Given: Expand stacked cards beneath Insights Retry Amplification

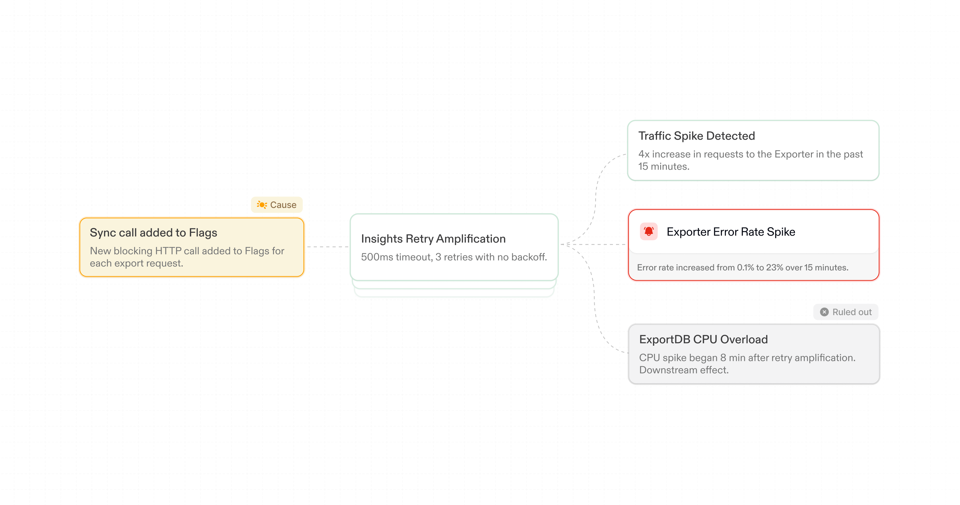Looking at the screenshot, I should (454, 285).
